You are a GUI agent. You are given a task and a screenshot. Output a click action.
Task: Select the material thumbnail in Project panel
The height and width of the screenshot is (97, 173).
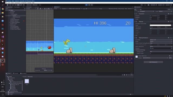[x=27, y=81]
